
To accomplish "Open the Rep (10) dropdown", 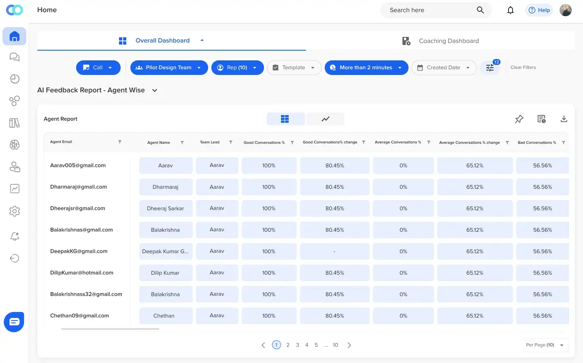I will point(238,67).
